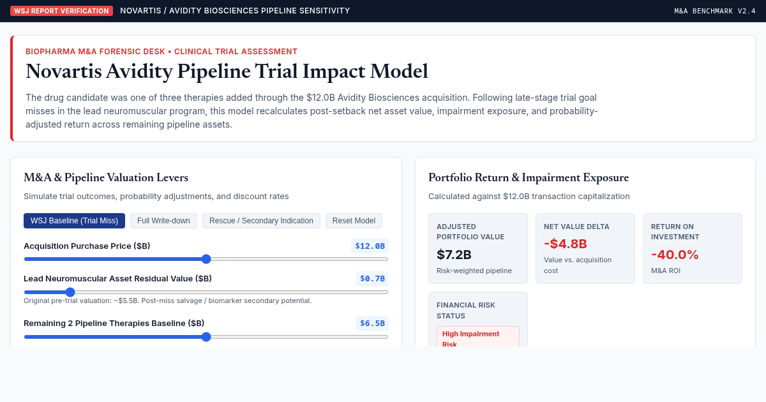The image size is (766, 402).
Task: Click the Reset Model button
Action: [x=354, y=221]
